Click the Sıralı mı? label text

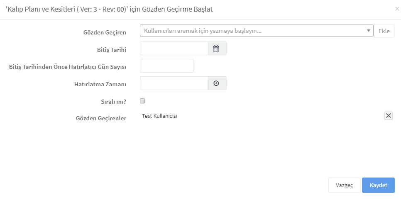[114, 102]
